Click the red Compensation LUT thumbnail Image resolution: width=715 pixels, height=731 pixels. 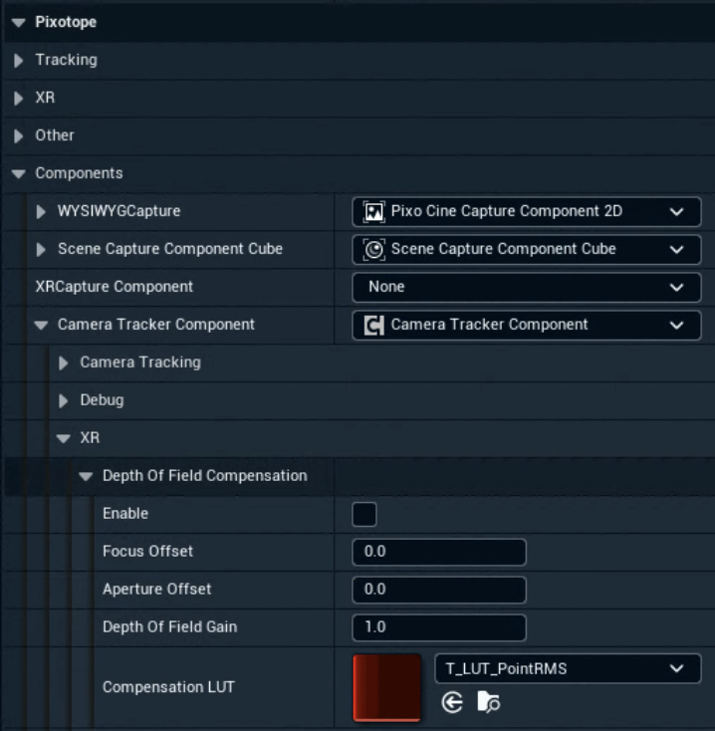387,686
